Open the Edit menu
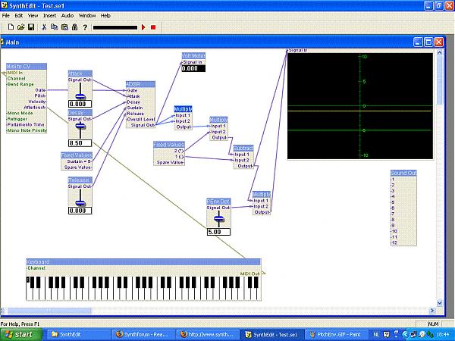This screenshot has height=341, width=455. 19,16
